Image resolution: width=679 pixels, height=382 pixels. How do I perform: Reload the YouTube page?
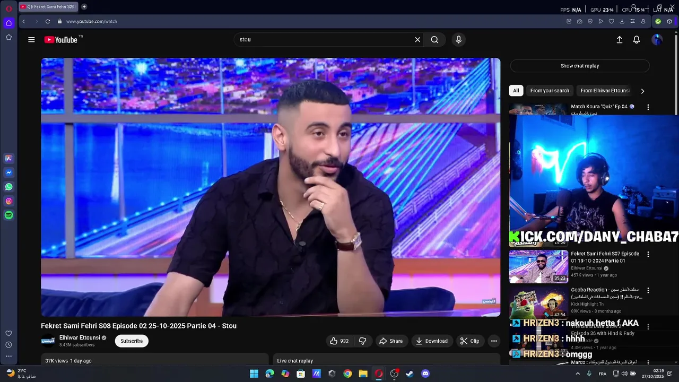pos(47,21)
